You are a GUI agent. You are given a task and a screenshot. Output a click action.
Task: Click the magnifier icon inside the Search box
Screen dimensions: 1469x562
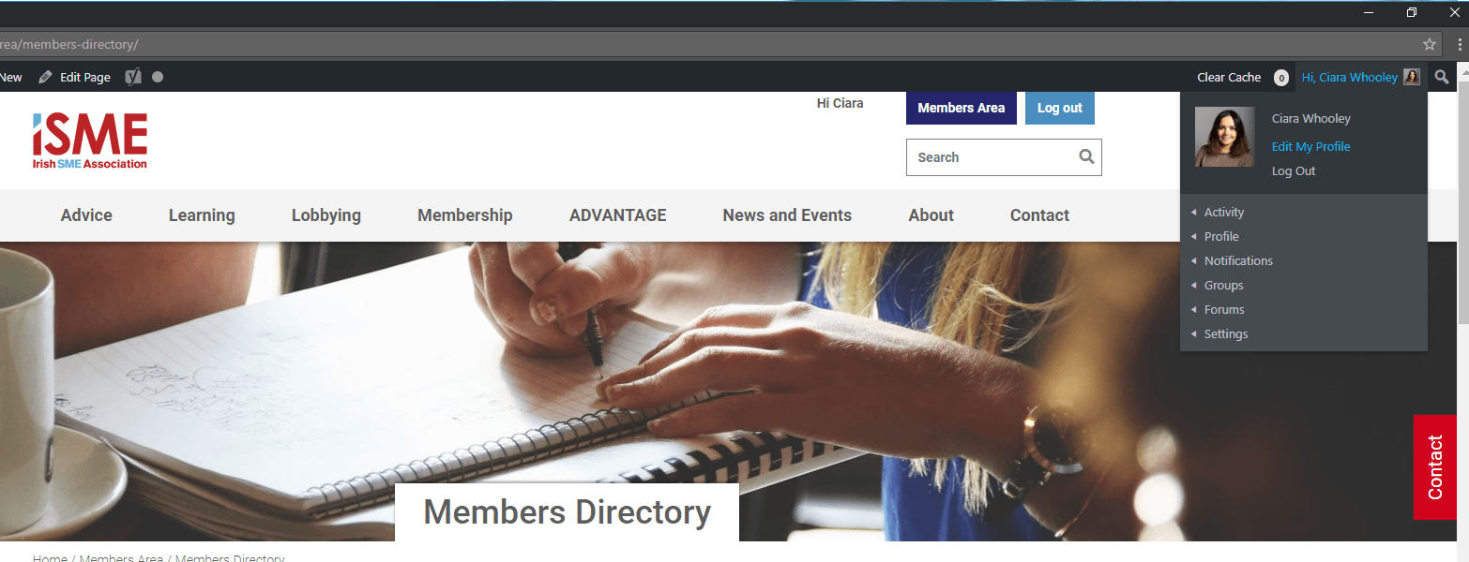(x=1086, y=156)
